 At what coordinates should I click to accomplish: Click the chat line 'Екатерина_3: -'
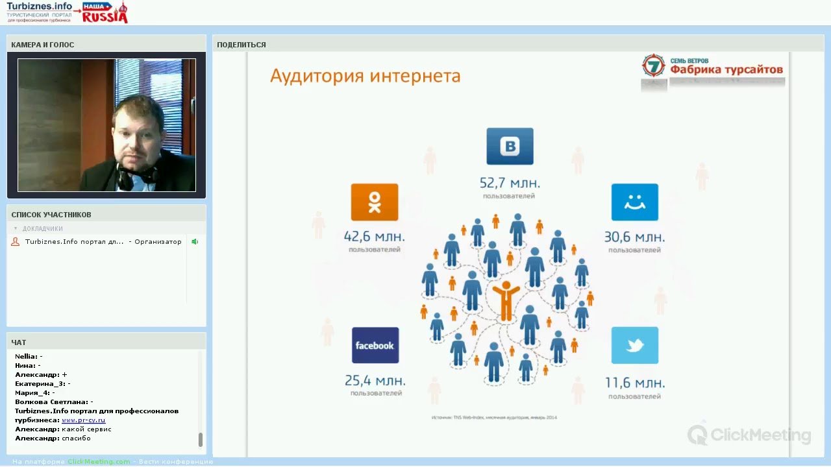click(42, 384)
